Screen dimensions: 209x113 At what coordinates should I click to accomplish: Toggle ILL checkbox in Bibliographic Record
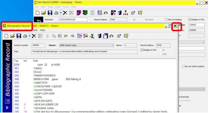coord(161,50)
